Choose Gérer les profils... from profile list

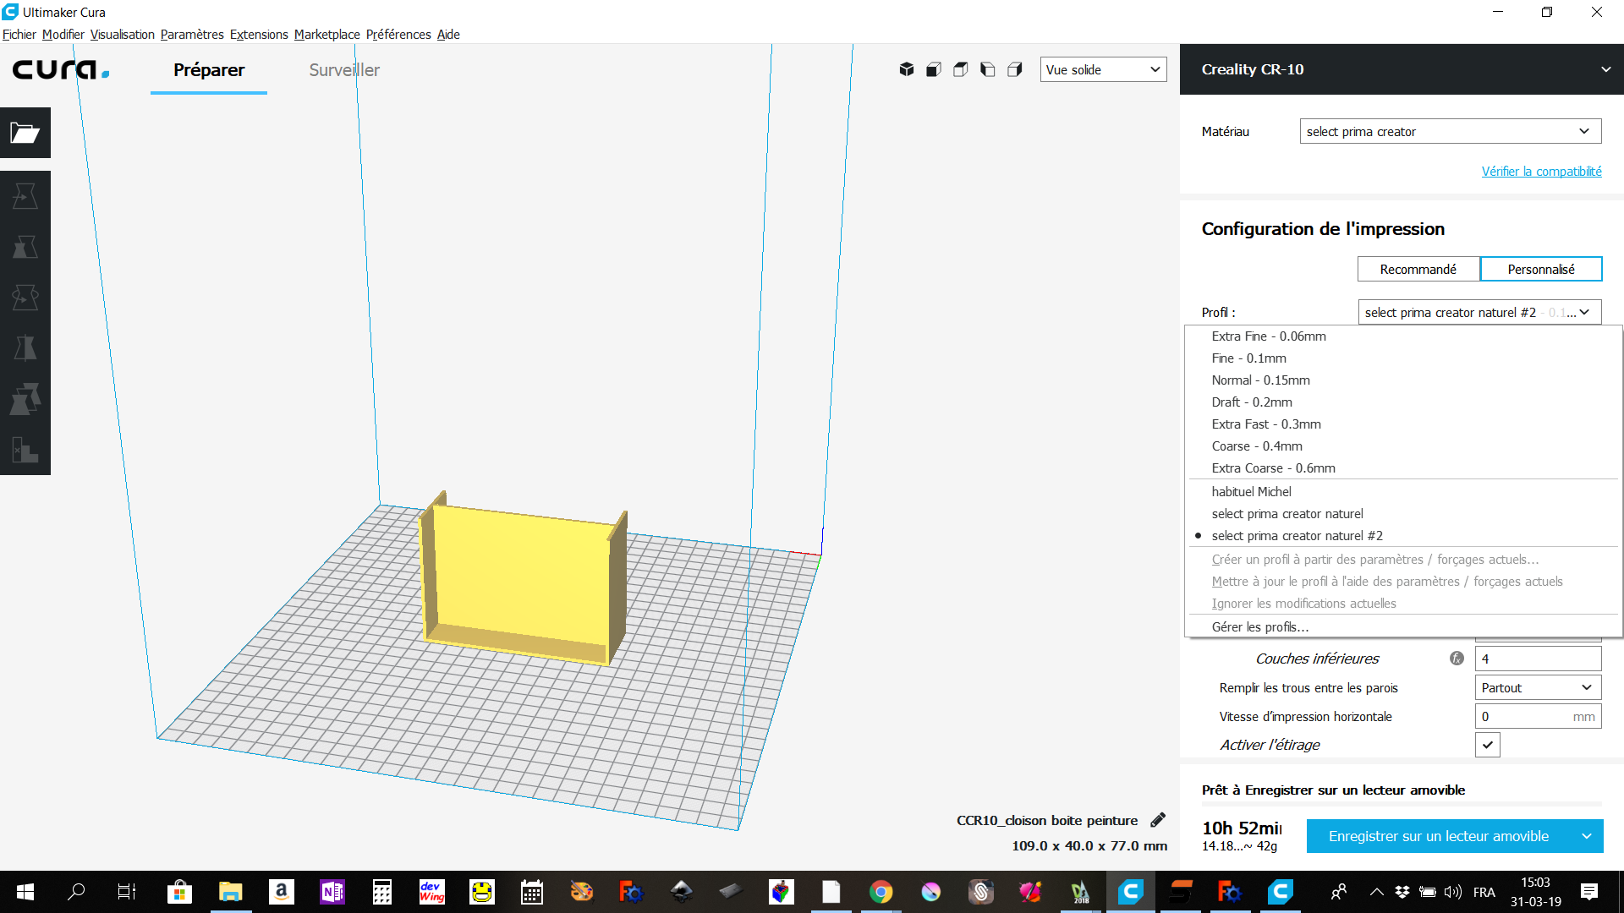point(1259,627)
